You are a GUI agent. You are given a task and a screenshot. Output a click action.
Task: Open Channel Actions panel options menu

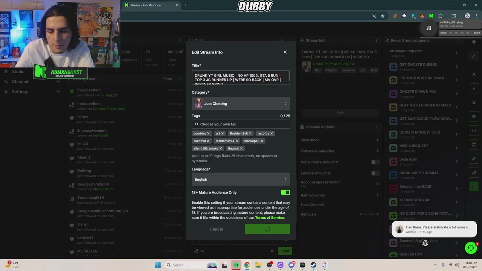click(376, 127)
